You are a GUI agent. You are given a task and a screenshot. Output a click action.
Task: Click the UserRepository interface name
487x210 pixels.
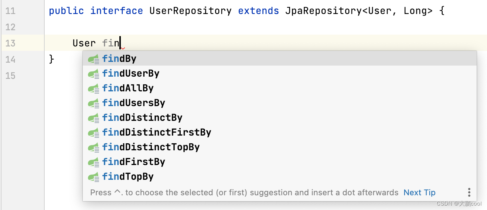coord(190,11)
